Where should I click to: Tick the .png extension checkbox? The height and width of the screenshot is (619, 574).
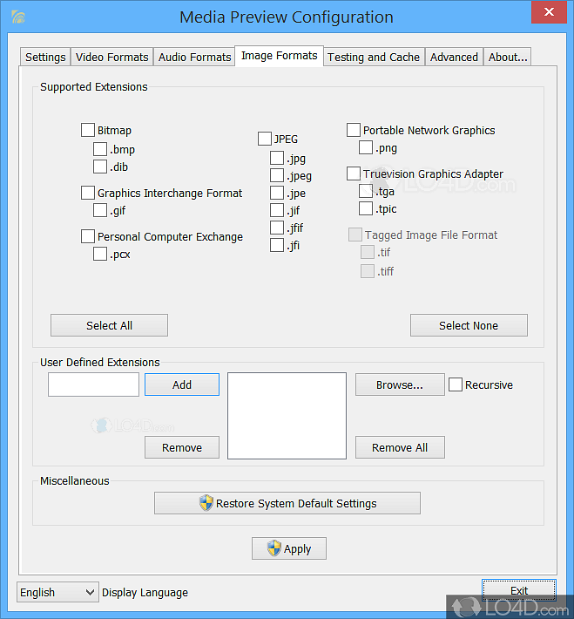[366, 147]
